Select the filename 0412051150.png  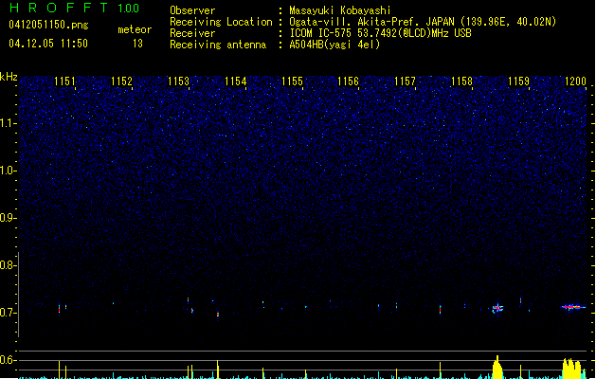coord(48,25)
